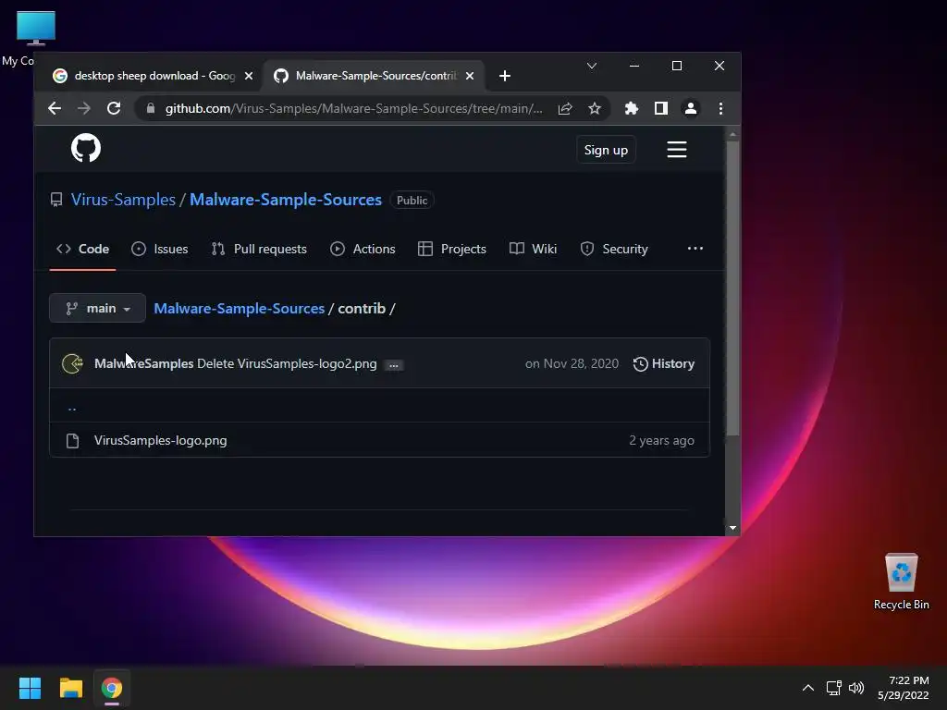Open the Windows Start menu
947x710 pixels.
pos(30,688)
